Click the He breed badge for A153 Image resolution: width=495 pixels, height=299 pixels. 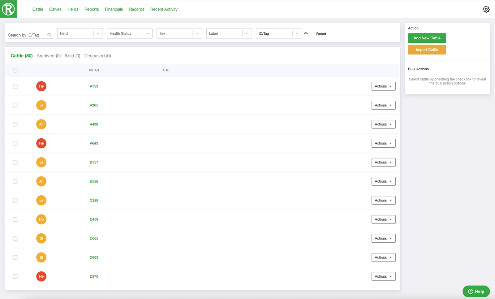(x=41, y=86)
